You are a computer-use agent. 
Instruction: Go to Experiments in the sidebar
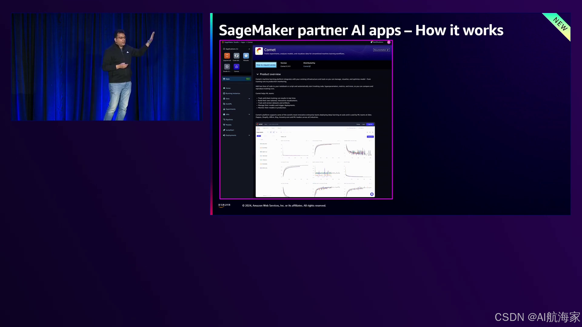[230, 109]
